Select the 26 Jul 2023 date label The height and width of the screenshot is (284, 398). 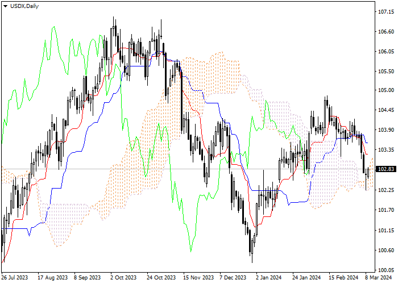pos(15,278)
